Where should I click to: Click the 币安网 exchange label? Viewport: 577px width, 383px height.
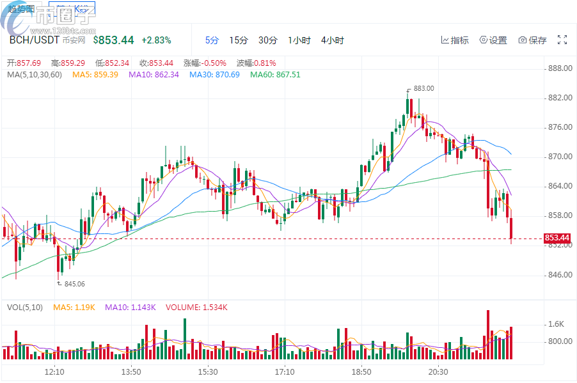coord(74,40)
